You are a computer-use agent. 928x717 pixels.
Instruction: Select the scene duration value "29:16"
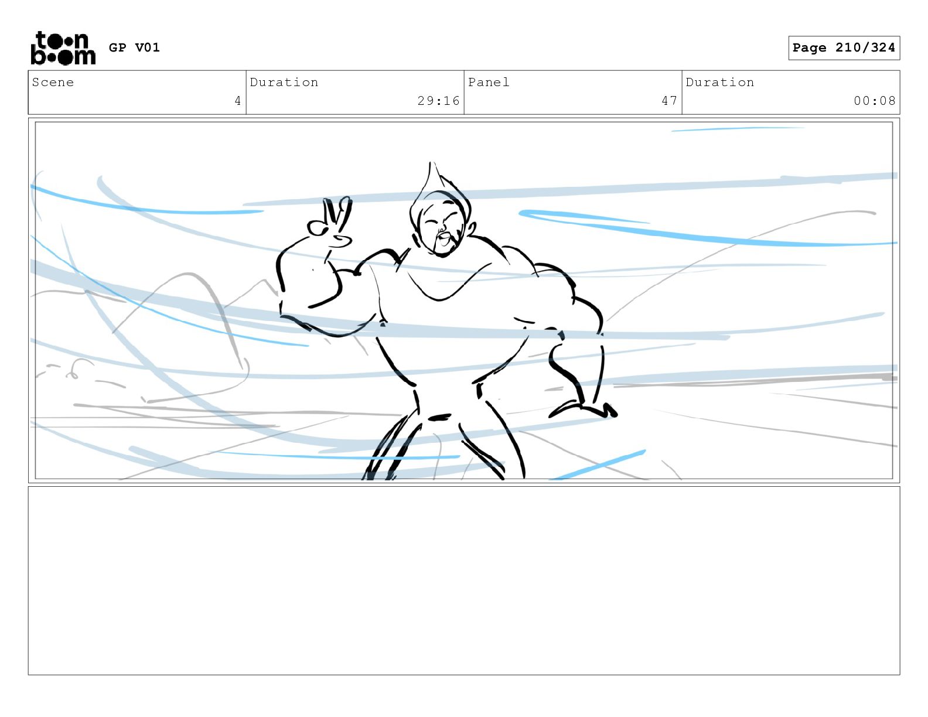(439, 101)
